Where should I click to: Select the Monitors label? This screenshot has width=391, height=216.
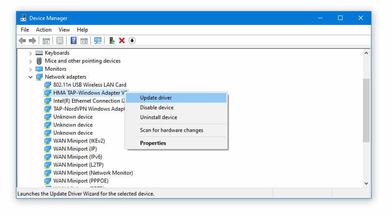click(56, 69)
